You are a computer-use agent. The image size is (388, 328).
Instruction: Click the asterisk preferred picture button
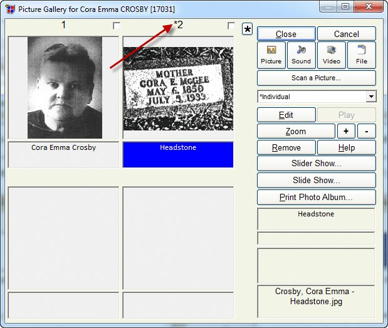click(x=248, y=30)
